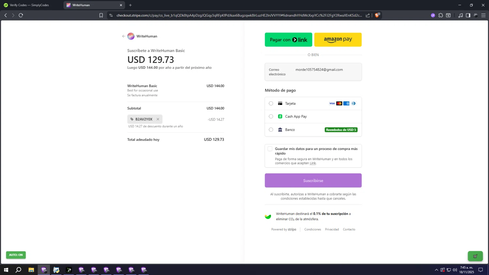Toggle the AUTO: ON button

pyautogui.click(x=16, y=255)
